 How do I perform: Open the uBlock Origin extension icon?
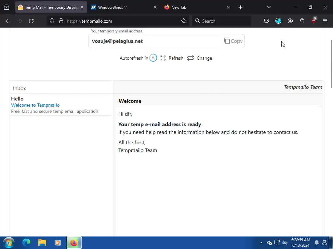(x=314, y=20)
